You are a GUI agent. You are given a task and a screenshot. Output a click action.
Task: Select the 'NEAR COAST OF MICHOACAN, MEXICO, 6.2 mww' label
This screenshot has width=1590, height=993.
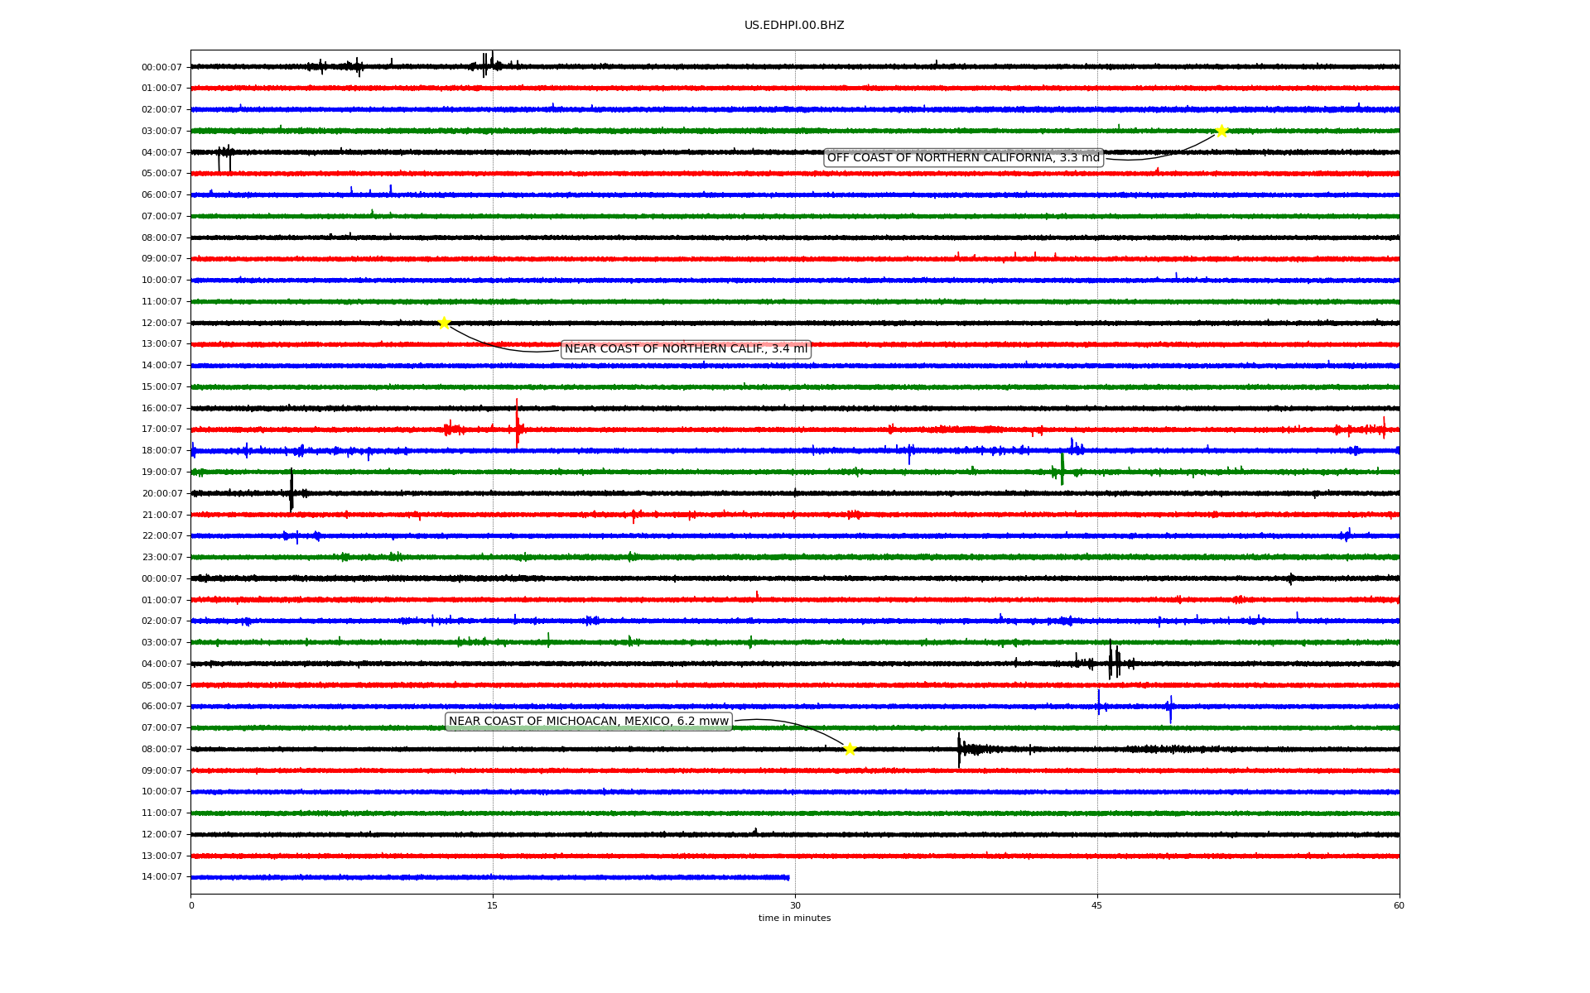(x=589, y=722)
